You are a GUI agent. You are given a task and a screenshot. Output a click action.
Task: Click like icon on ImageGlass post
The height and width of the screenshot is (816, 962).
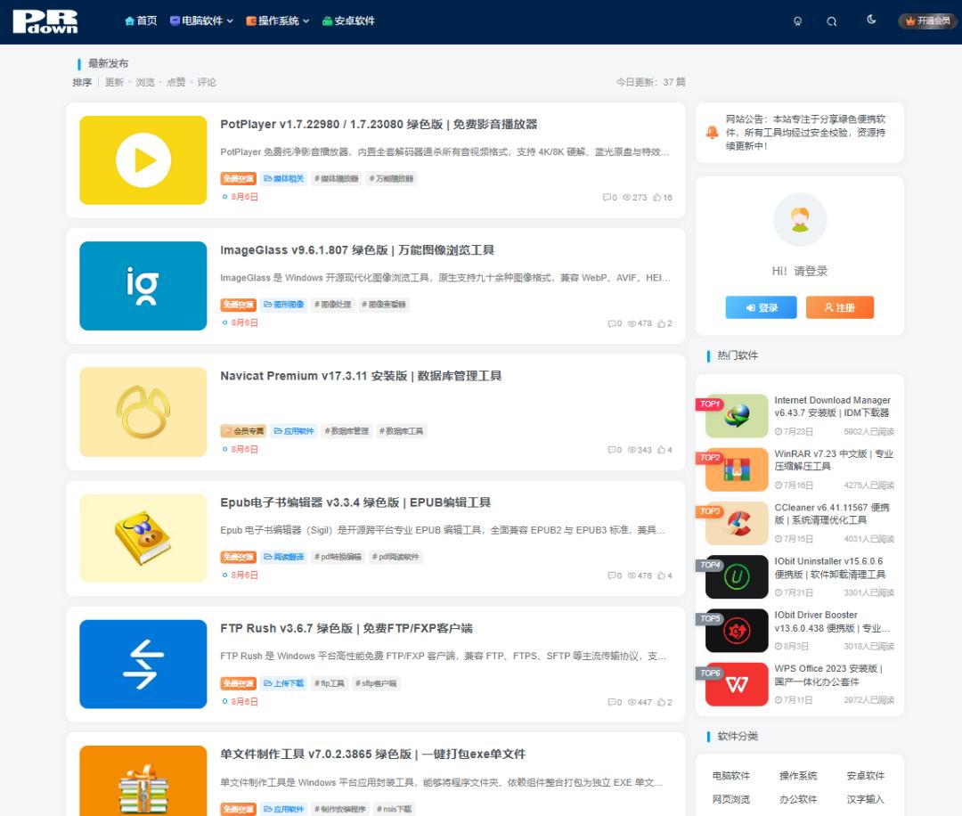point(661,323)
